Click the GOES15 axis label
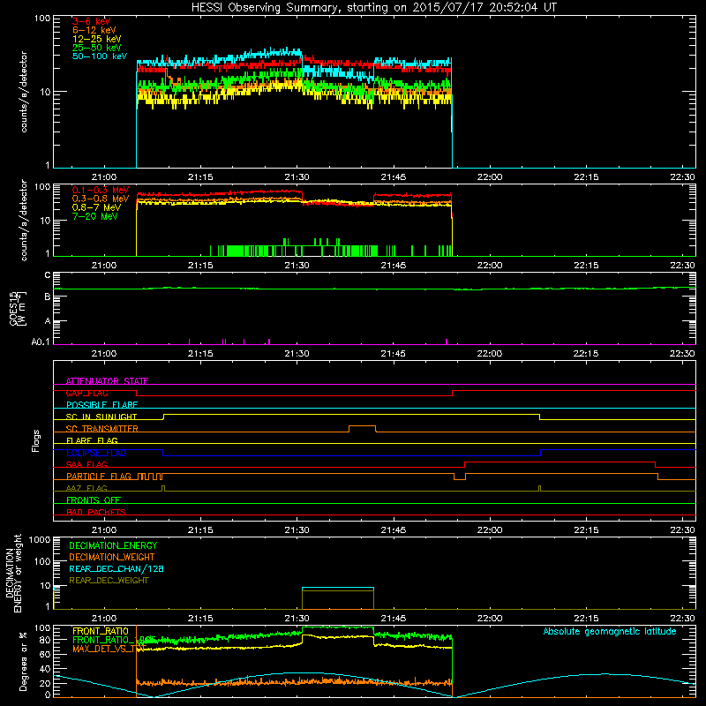 click(x=13, y=309)
